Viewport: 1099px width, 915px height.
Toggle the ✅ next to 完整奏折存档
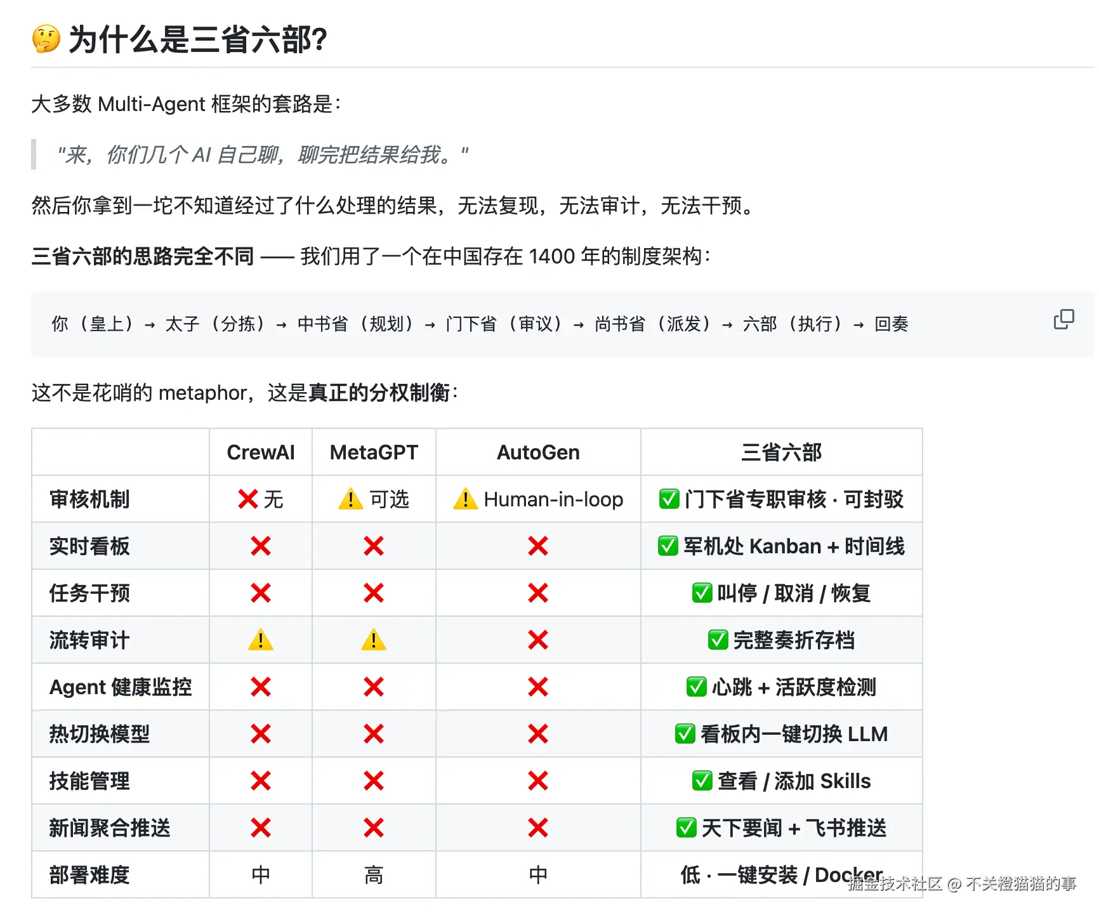tap(717, 640)
